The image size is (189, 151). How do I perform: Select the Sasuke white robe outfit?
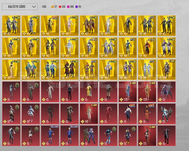click(128, 114)
